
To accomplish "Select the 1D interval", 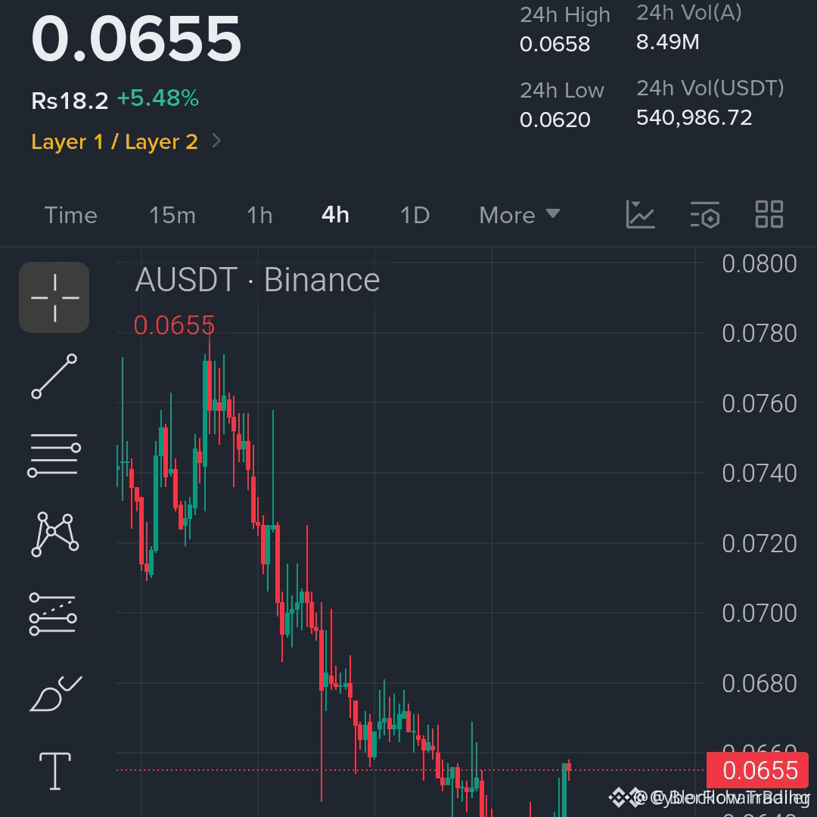I will [415, 215].
